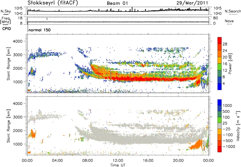
Task: Click the "normal 150" CPID value
Action: tap(39, 30)
